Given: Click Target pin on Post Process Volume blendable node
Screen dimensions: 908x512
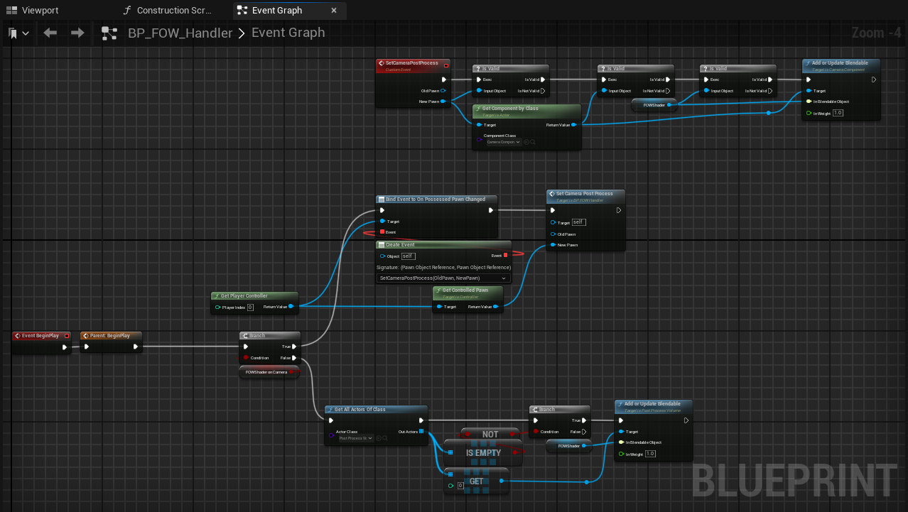Looking at the screenshot, I should (x=620, y=432).
